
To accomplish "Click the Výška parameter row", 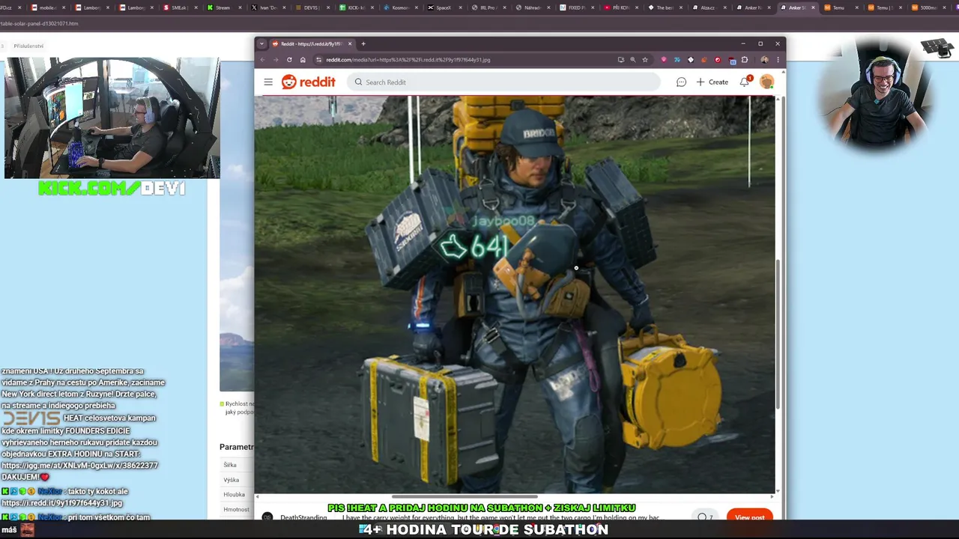I will [x=236, y=480].
